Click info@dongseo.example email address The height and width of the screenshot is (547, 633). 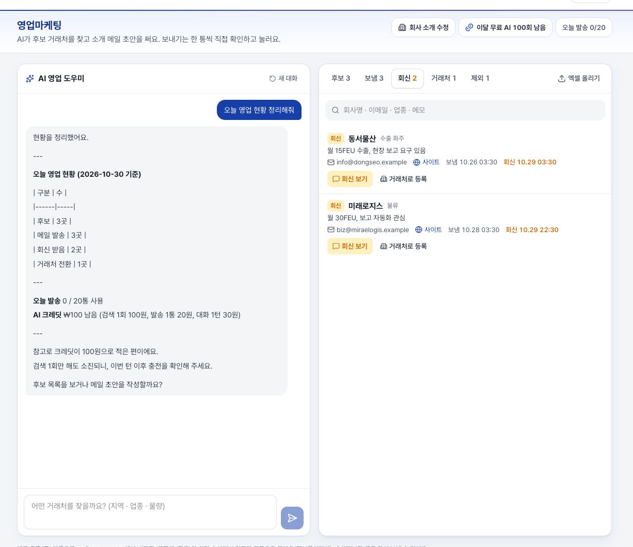tap(372, 162)
